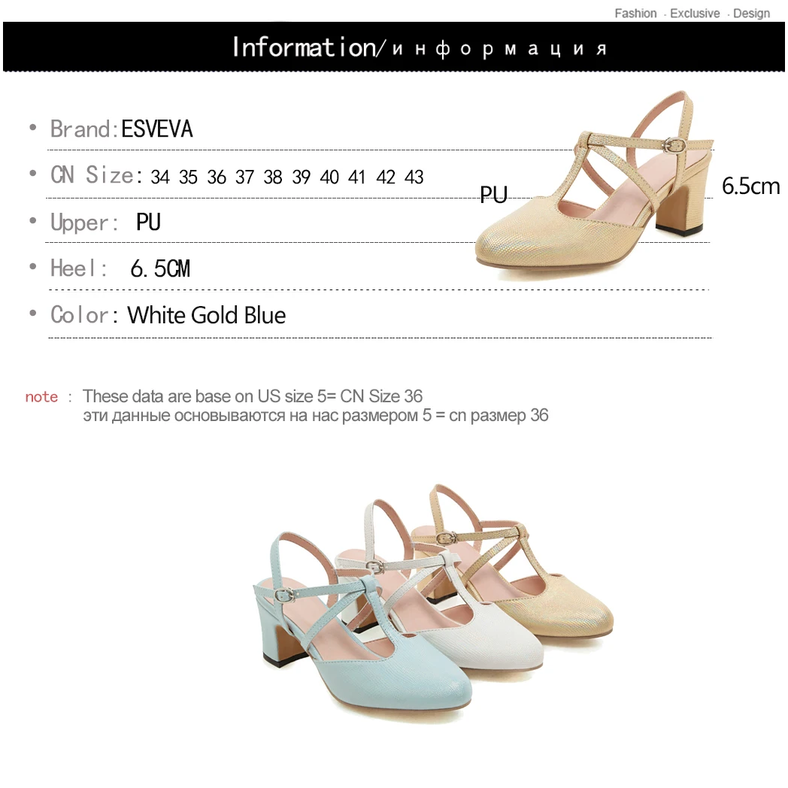
Task: Click the PU label beside gold shoe
Action: (493, 195)
